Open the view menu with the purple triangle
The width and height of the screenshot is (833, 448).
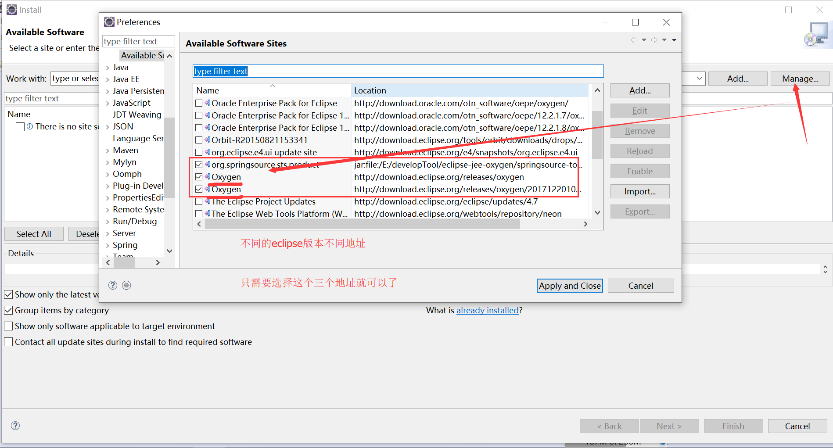pyautogui.click(x=675, y=39)
